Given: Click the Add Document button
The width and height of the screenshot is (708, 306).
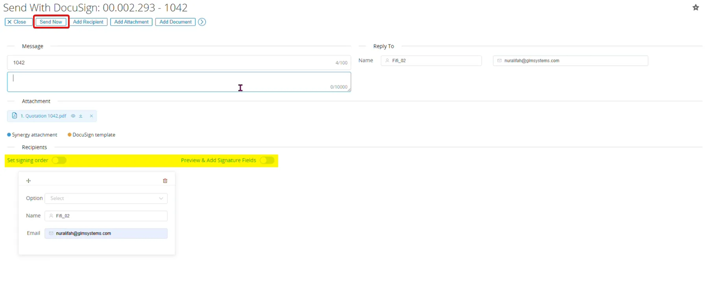Looking at the screenshot, I should click(175, 22).
